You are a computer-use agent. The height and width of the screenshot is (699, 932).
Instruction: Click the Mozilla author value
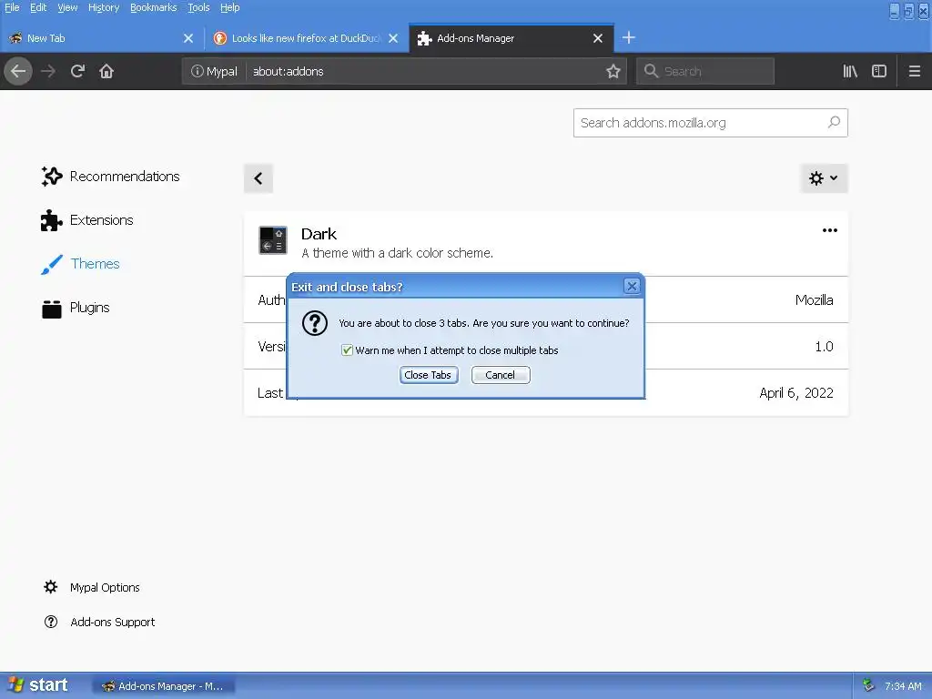(814, 300)
